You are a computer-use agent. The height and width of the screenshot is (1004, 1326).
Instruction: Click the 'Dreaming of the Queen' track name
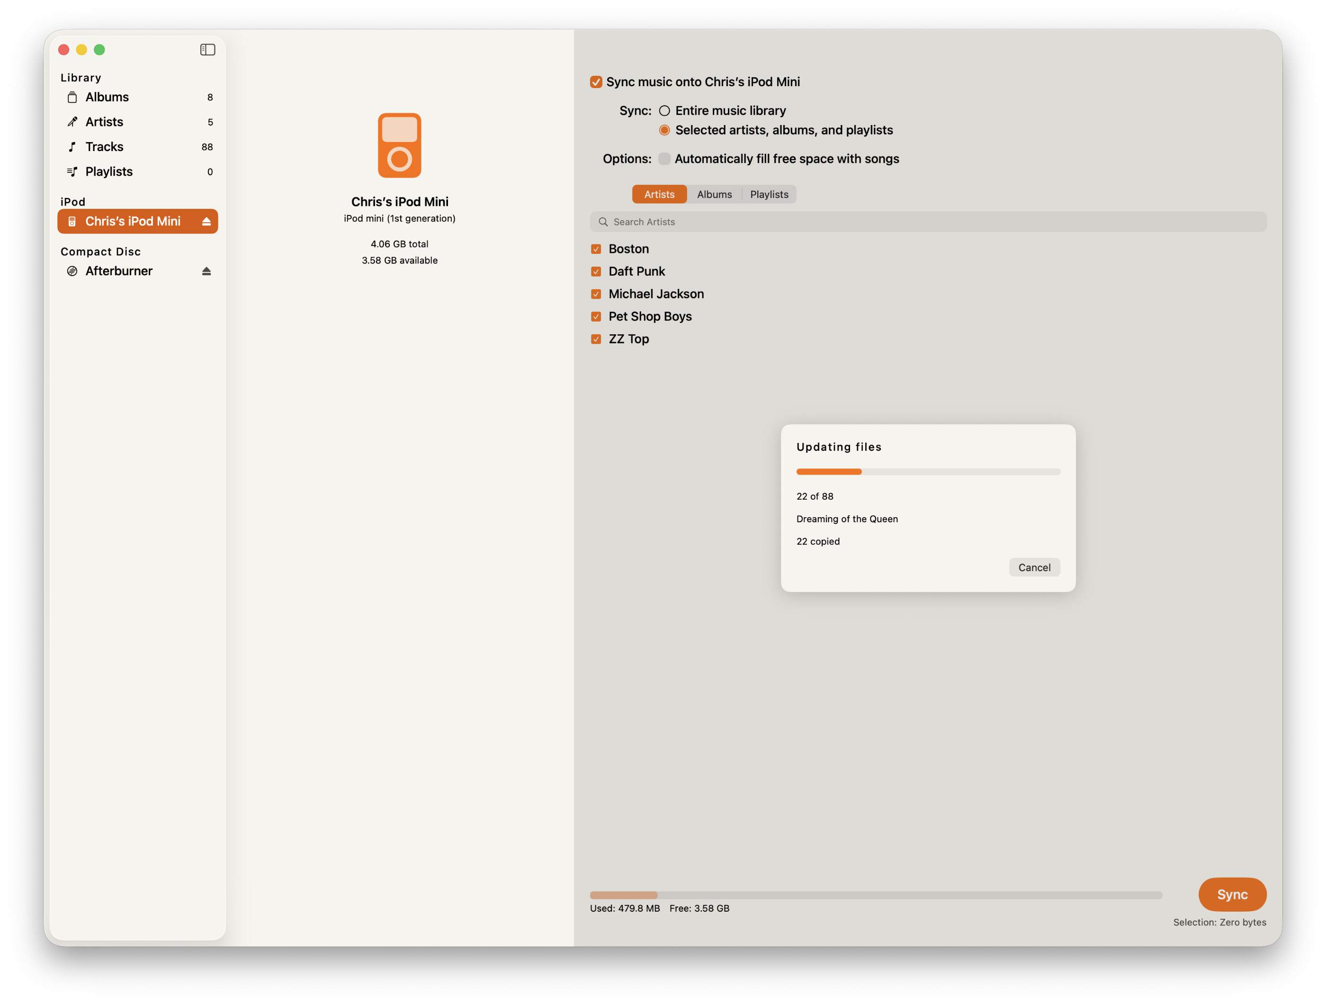pyautogui.click(x=847, y=519)
